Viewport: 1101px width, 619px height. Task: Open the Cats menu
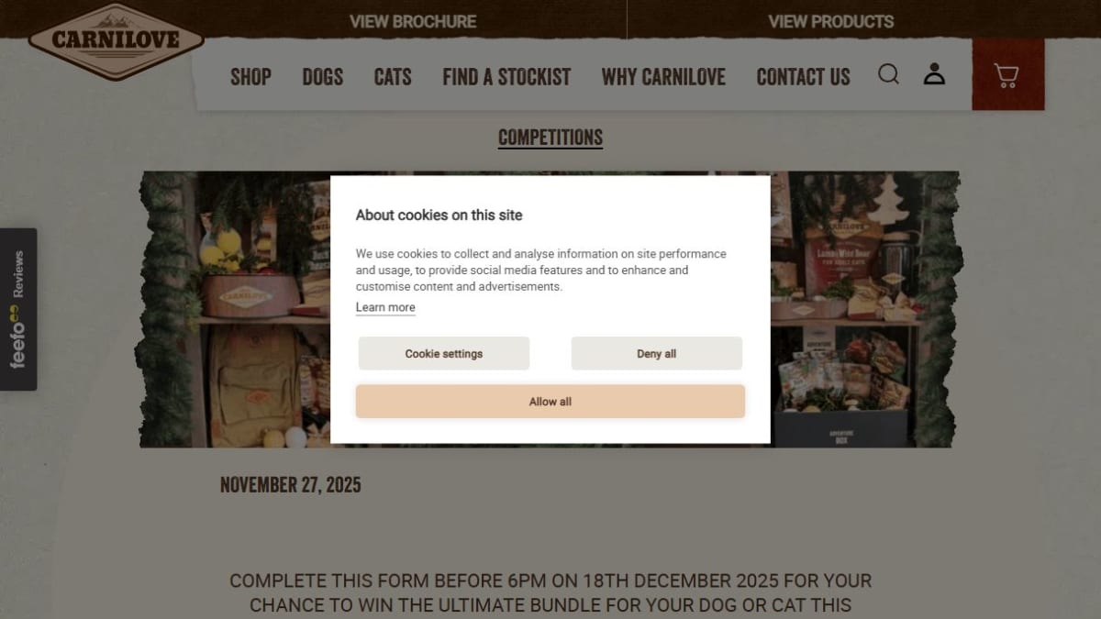click(x=393, y=77)
